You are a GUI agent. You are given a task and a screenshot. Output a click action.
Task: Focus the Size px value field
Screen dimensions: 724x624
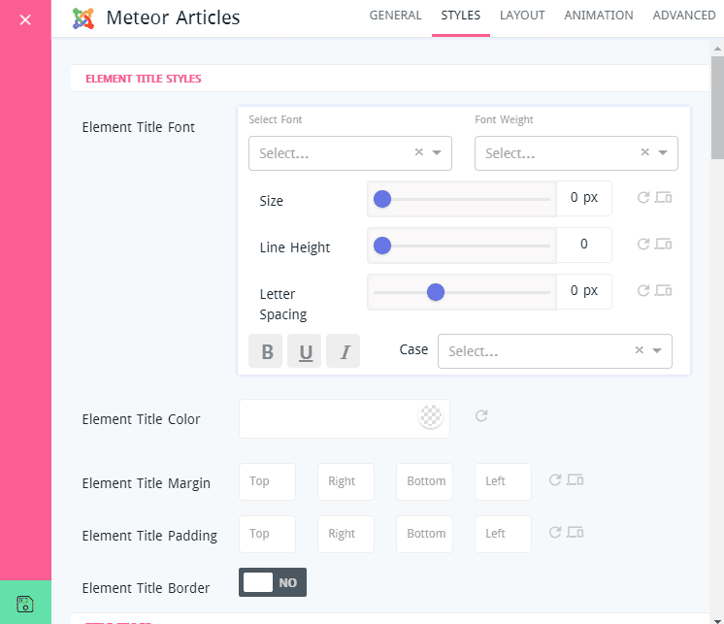pos(584,199)
